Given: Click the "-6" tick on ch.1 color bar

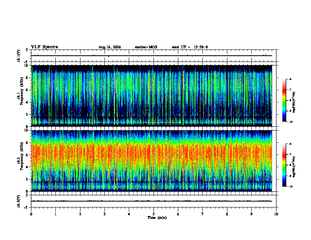Looking at the screenshot, I should [x=290, y=79].
